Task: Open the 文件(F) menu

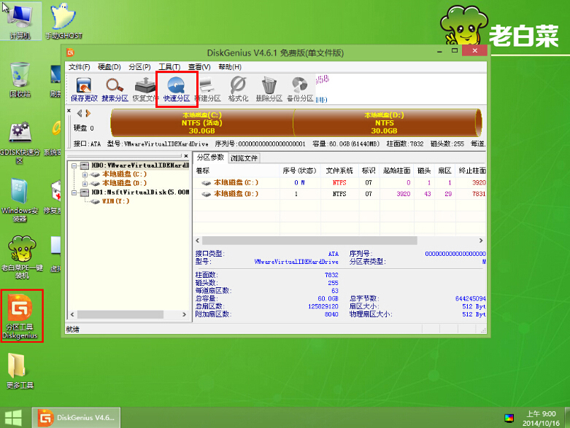Action: (x=80, y=67)
